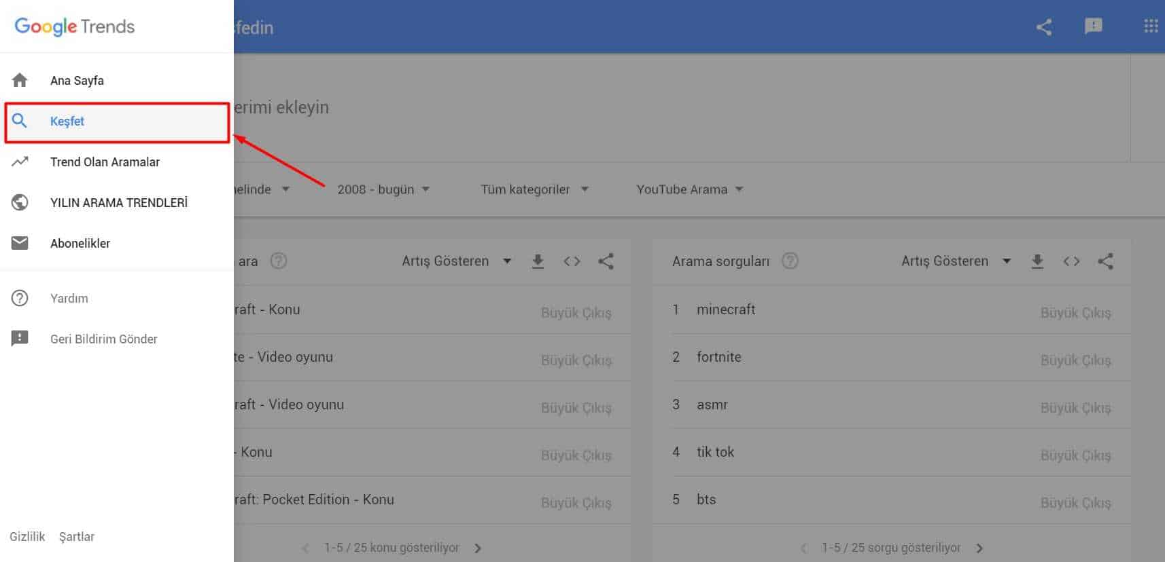Open the YouTube Arama dropdown
Image resolution: width=1165 pixels, height=562 pixels.
pyautogui.click(x=690, y=189)
